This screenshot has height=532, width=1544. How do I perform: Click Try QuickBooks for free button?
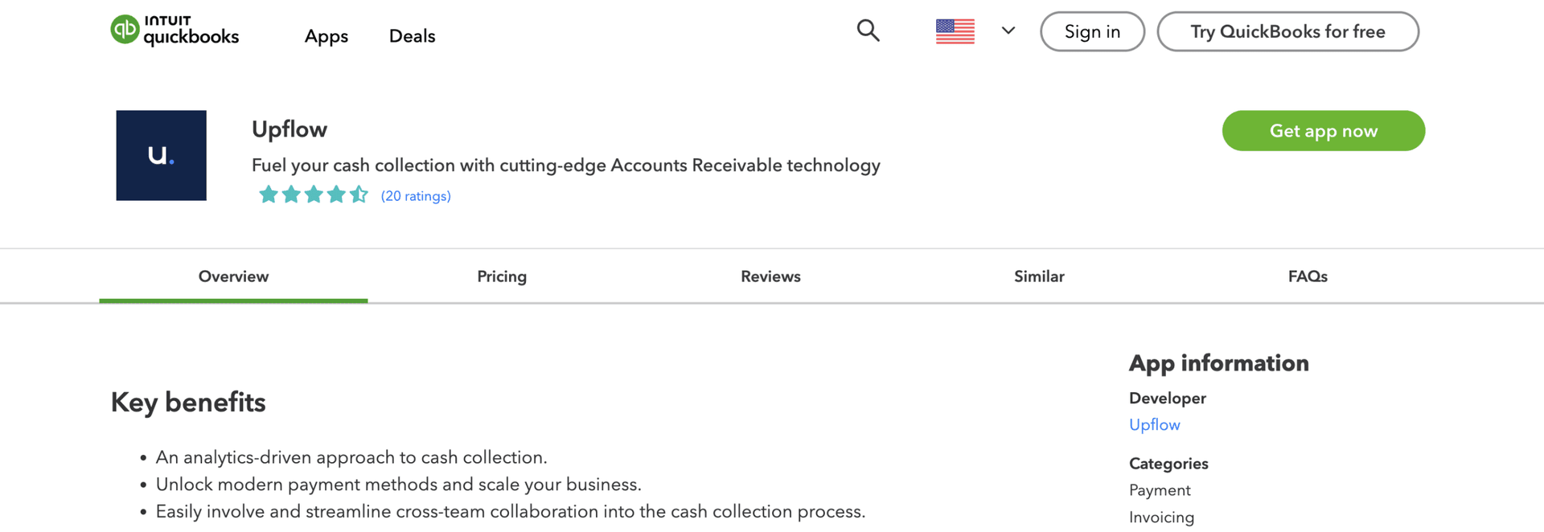pos(1287,31)
